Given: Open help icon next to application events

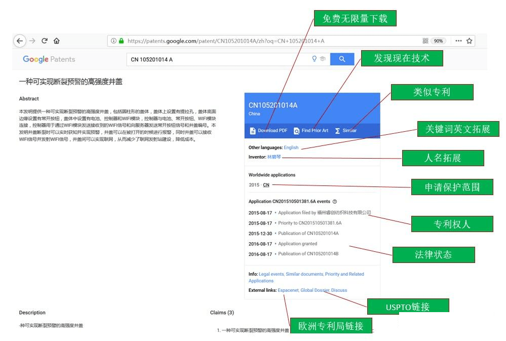Looking at the screenshot, I should click(335, 202).
